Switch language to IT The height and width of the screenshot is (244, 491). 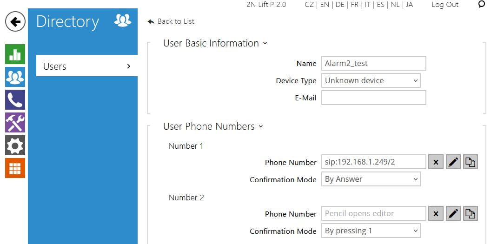(x=367, y=5)
